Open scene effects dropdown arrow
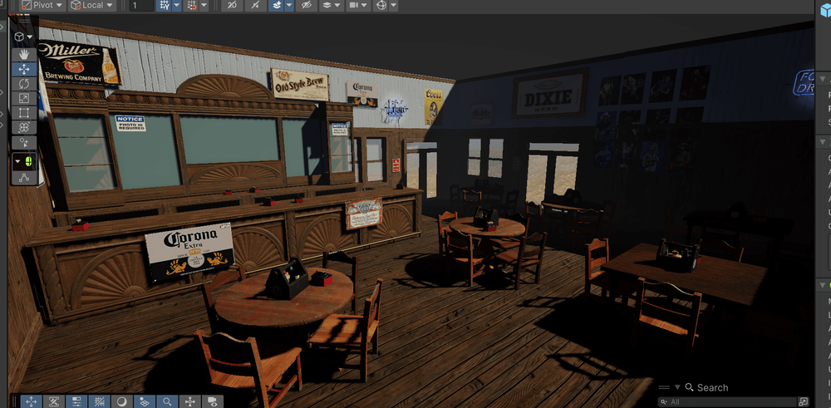The height and width of the screenshot is (408, 831). pos(289,5)
